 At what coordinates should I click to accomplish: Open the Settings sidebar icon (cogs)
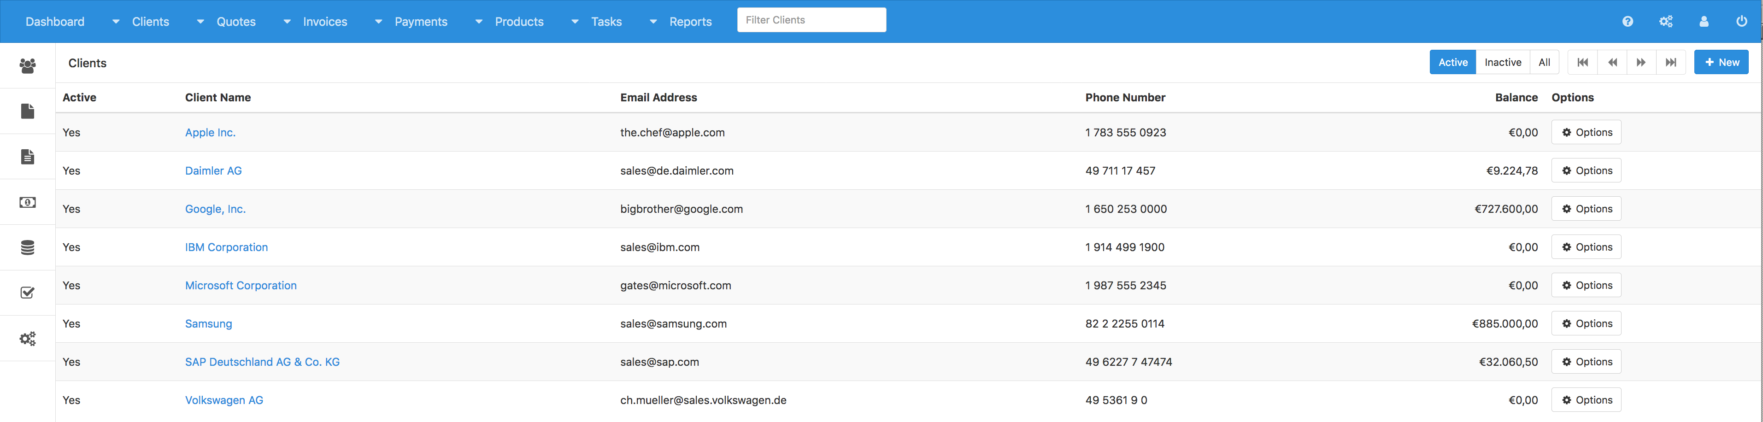(27, 339)
